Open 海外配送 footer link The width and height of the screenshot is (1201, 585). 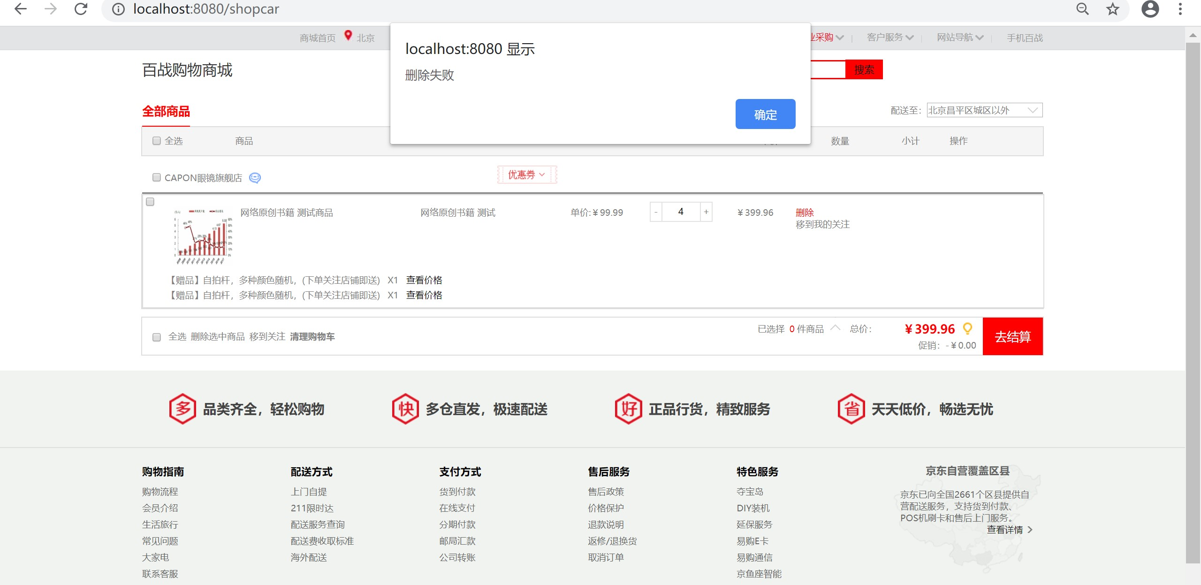(x=309, y=557)
